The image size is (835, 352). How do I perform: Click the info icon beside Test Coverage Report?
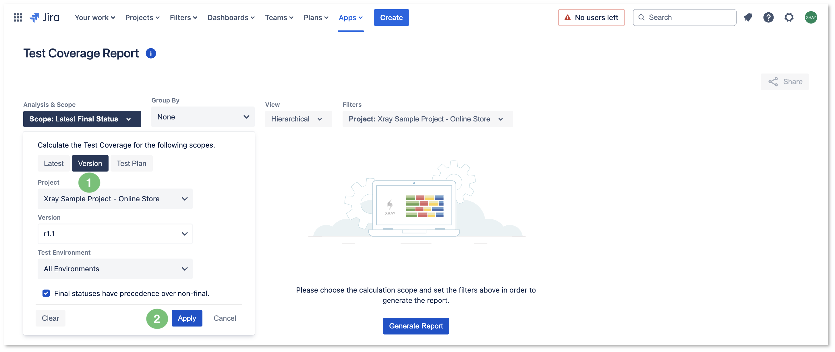tap(151, 53)
